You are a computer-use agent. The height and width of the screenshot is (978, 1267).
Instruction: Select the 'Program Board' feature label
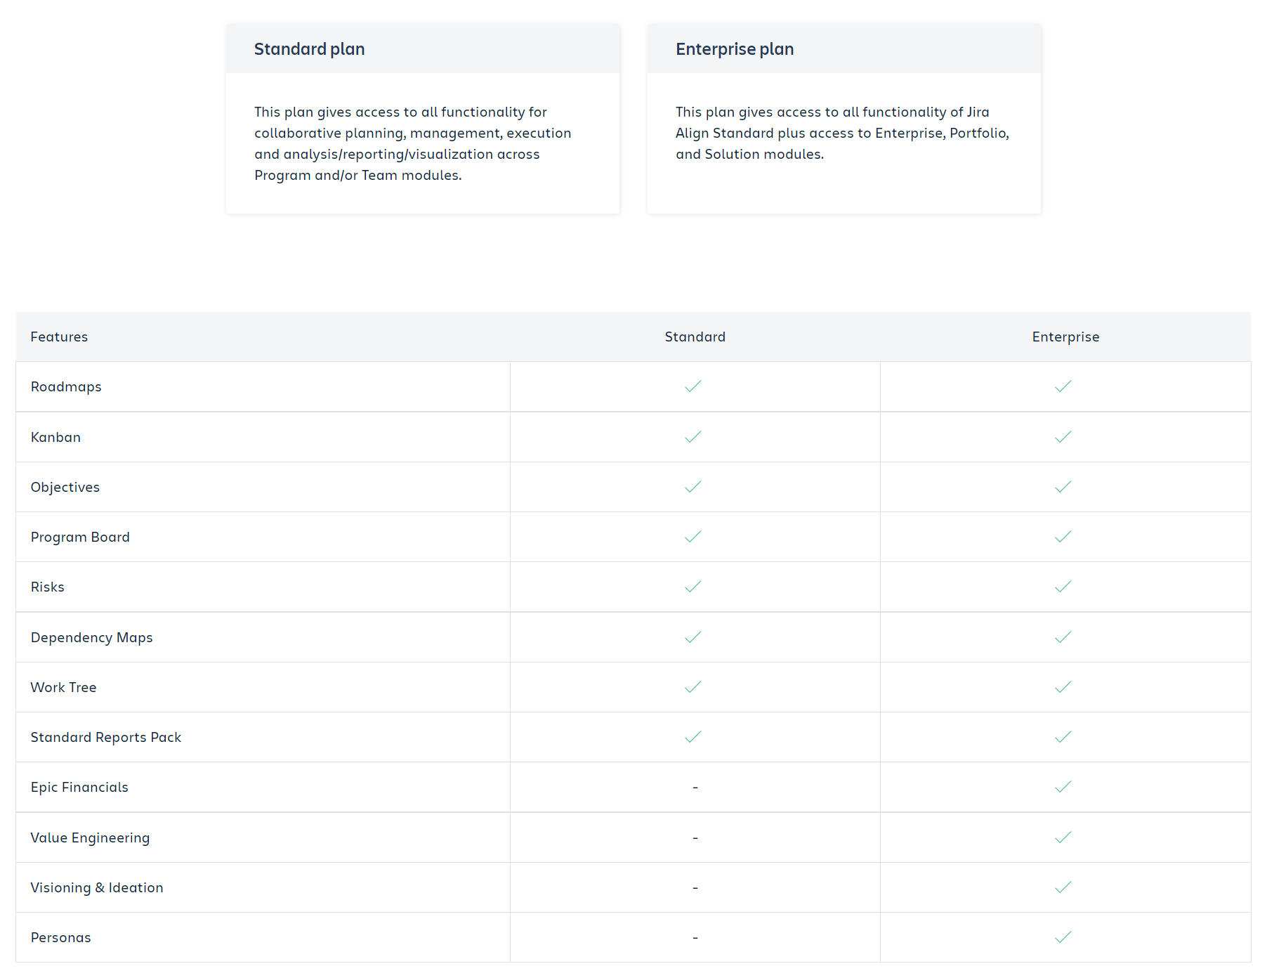[x=80, y=537]
